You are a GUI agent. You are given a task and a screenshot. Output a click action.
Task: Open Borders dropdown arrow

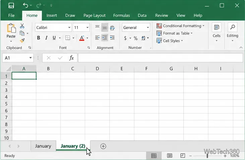tap(73, 38)
